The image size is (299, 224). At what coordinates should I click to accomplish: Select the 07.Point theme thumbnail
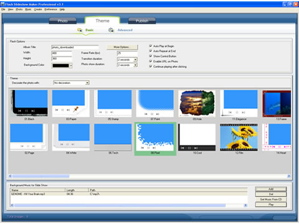tap(155, 103)
